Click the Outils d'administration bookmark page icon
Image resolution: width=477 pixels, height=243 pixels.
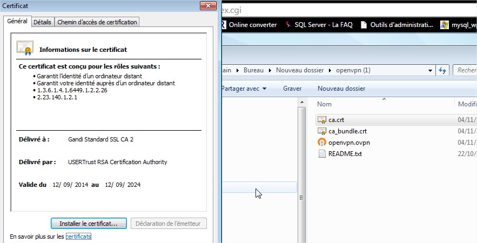click(x=364, y=25)
